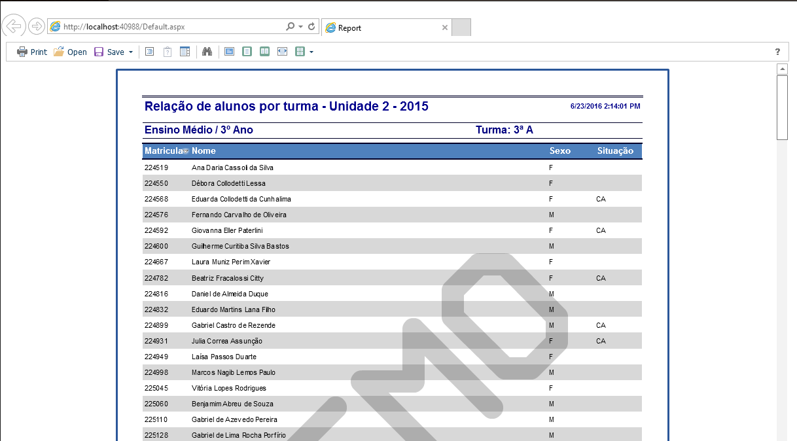Open a report file with Open button

(x=70, y=52)
